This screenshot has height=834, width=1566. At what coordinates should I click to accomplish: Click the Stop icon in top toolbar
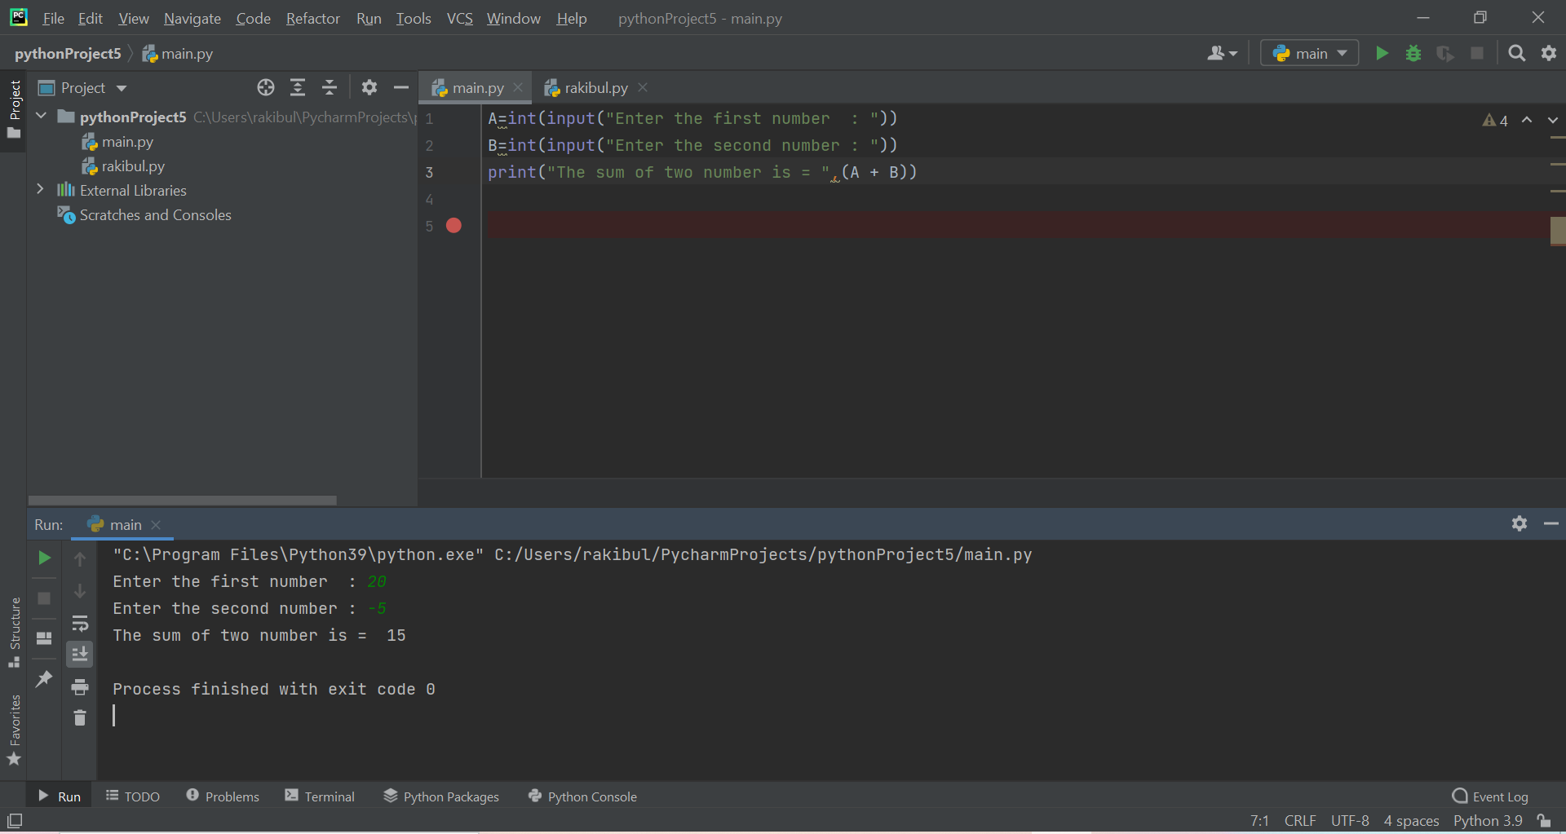[x=1477, y=53]
